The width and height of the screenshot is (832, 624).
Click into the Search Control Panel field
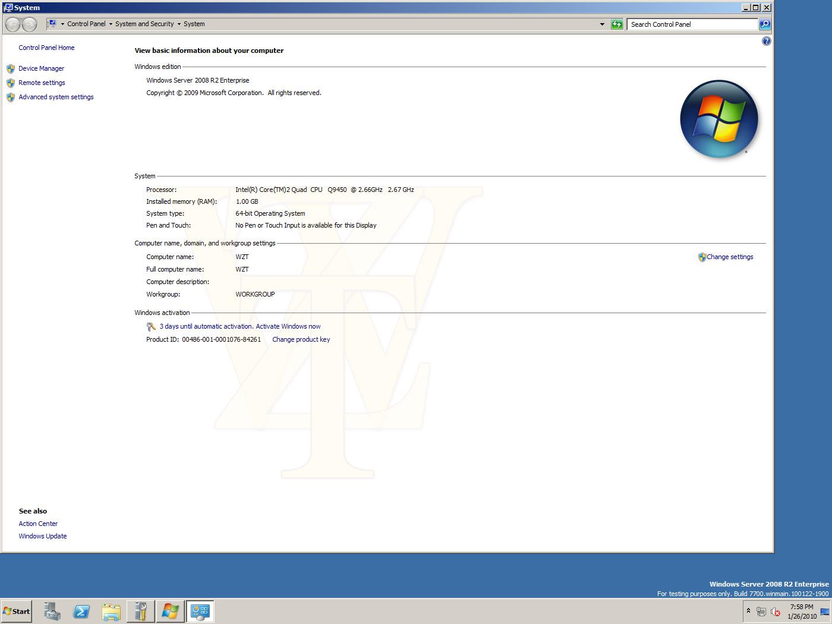pos(692,24)
